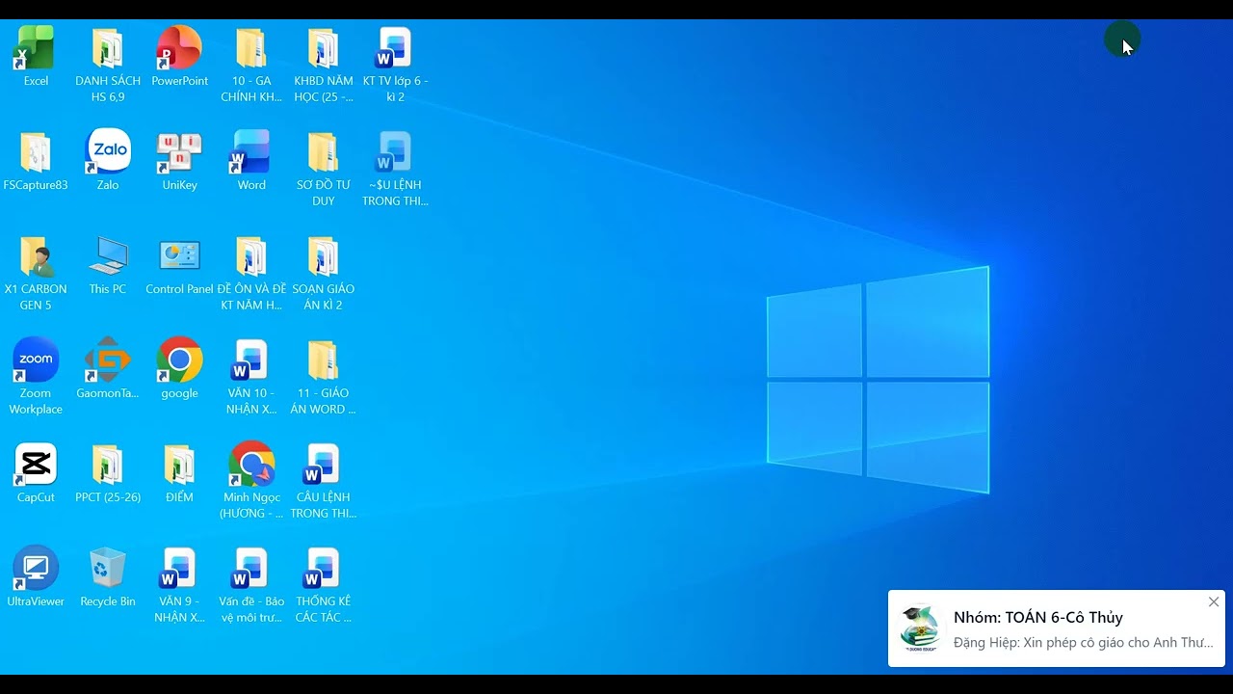The image size is (1233, 694).
Task: Close the Zalo notification popup
Action: (1214, 601)
